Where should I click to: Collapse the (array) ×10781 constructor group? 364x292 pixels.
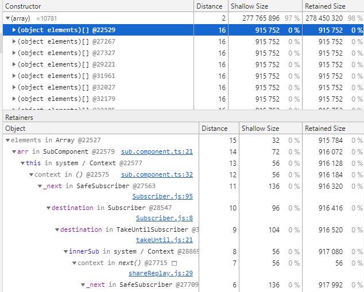pos(7,18)
